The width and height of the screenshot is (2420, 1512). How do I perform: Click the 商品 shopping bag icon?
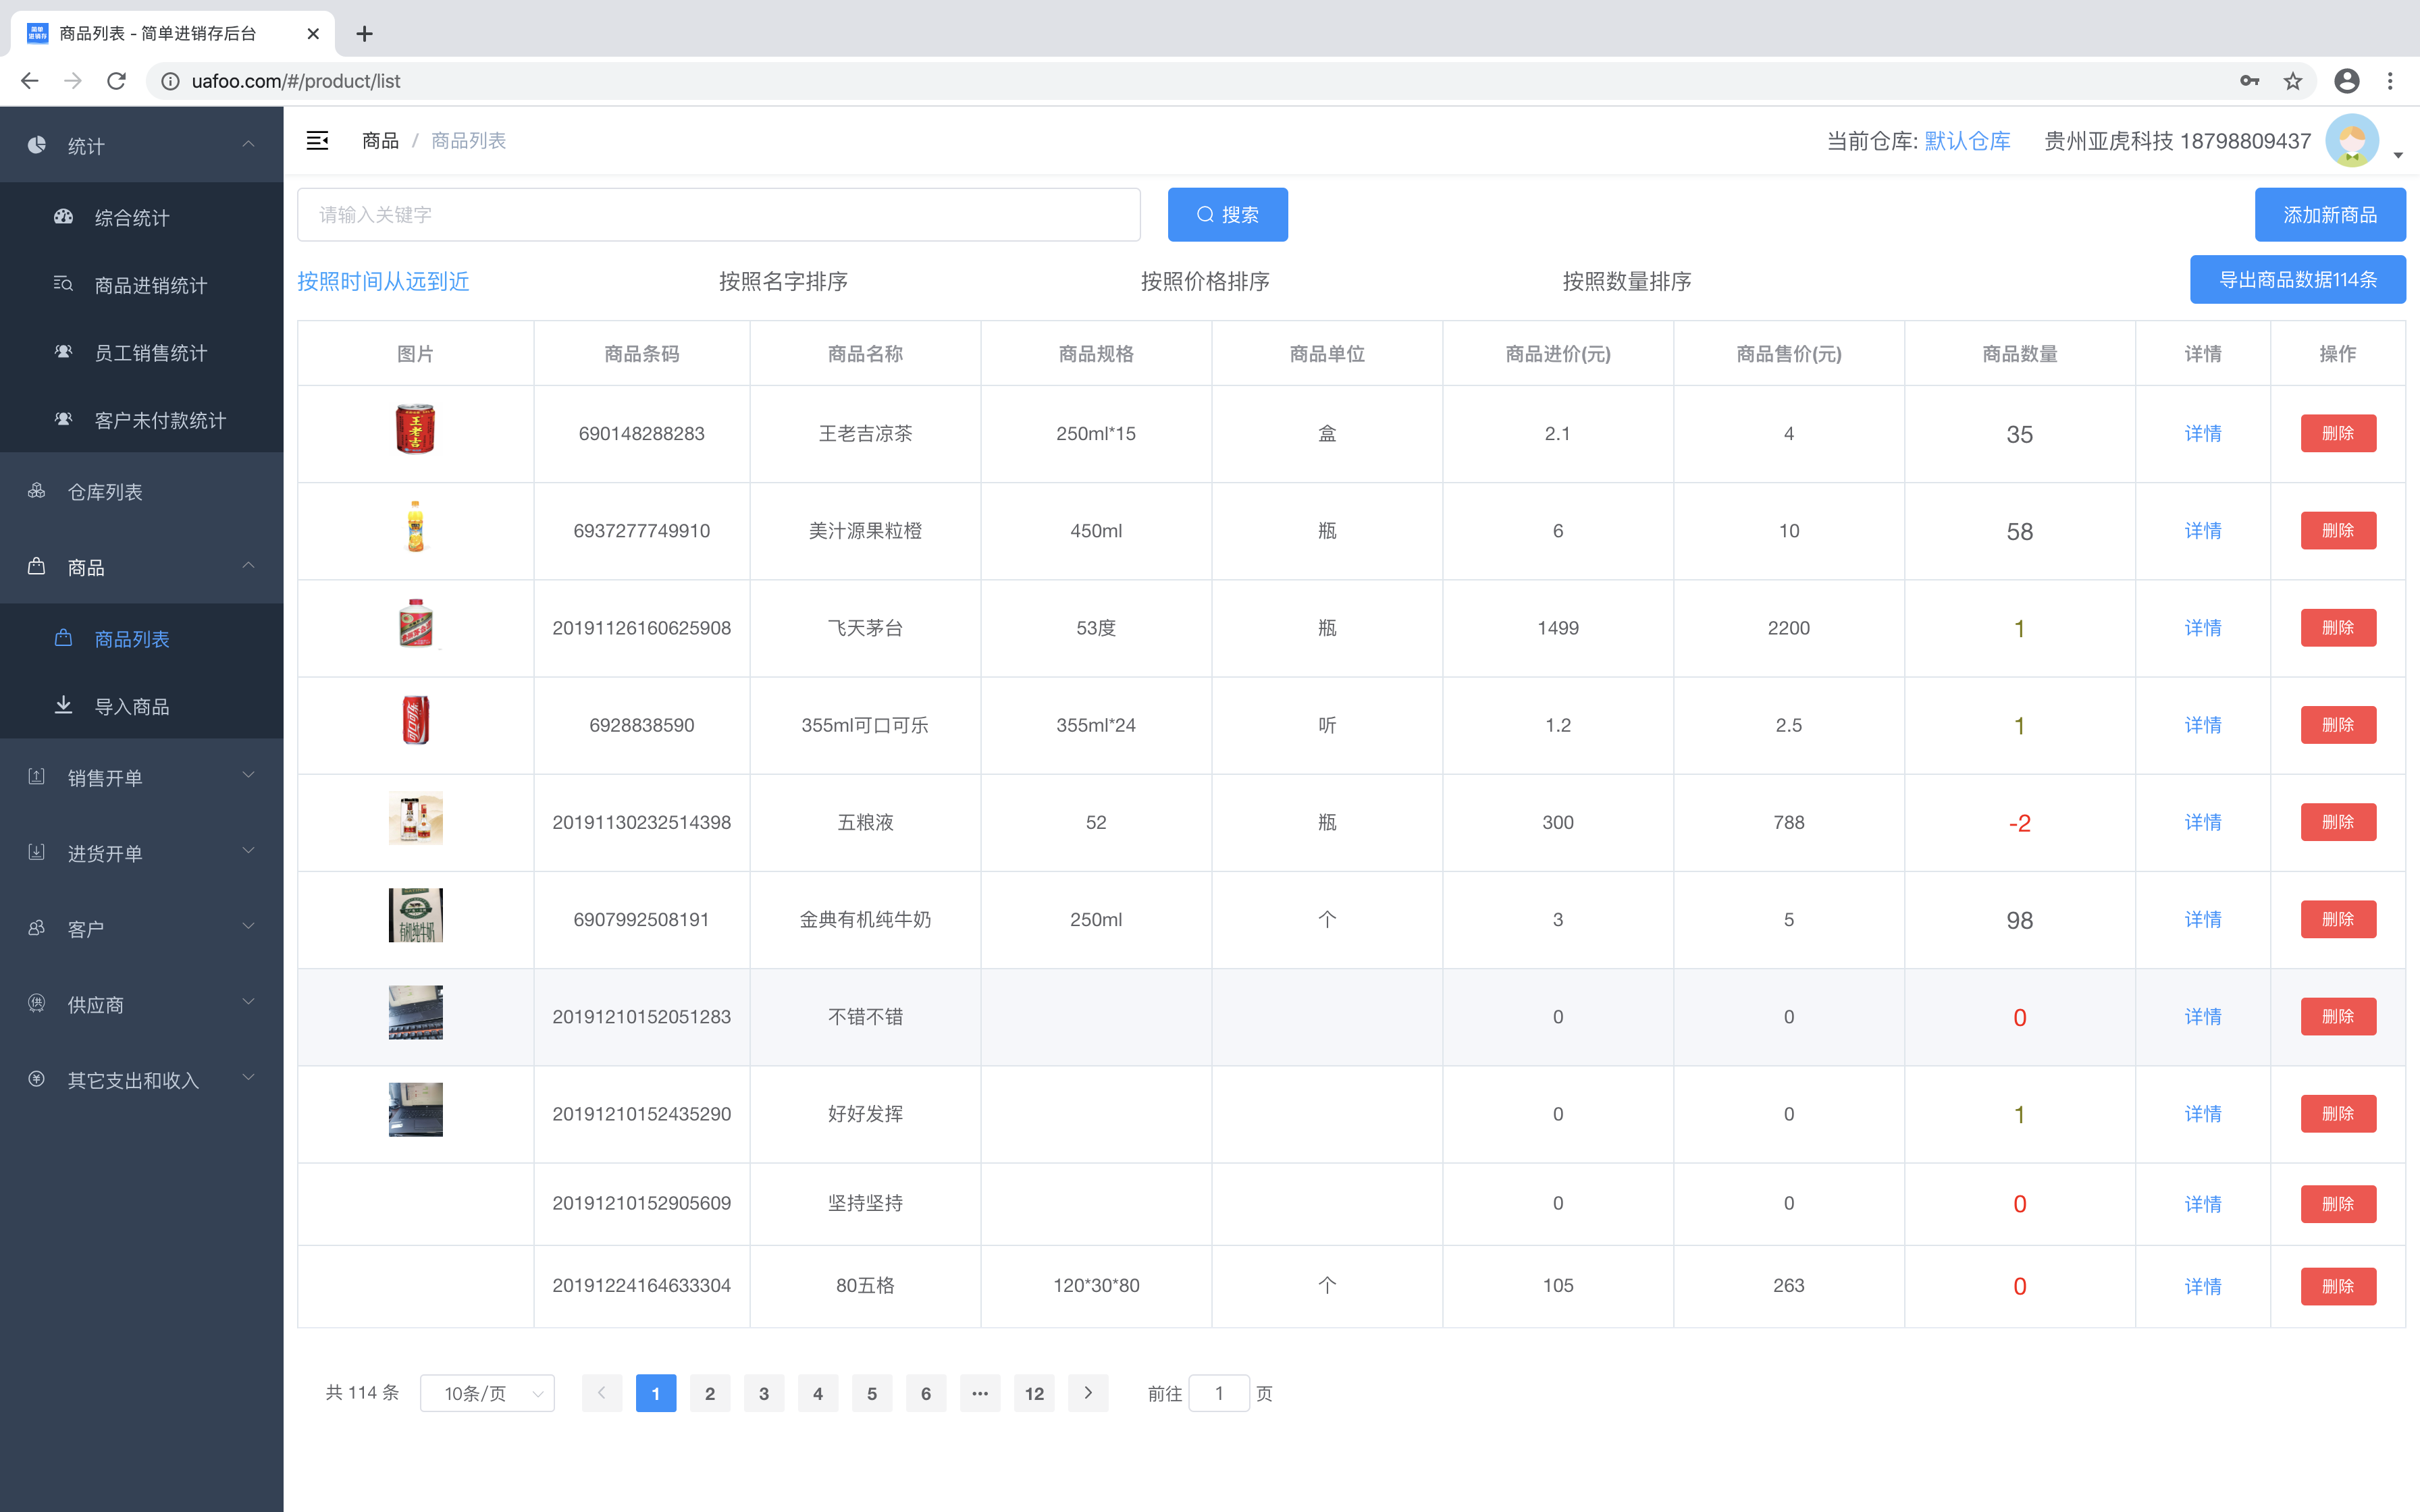pyautogui.click(x=37, y=566)
